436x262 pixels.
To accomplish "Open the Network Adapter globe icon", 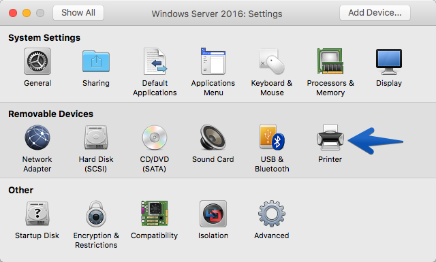I will (x=37, y=137).
